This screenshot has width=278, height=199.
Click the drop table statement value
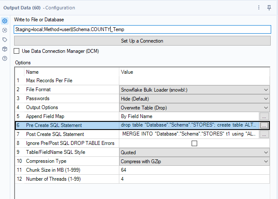pos(188,125)
